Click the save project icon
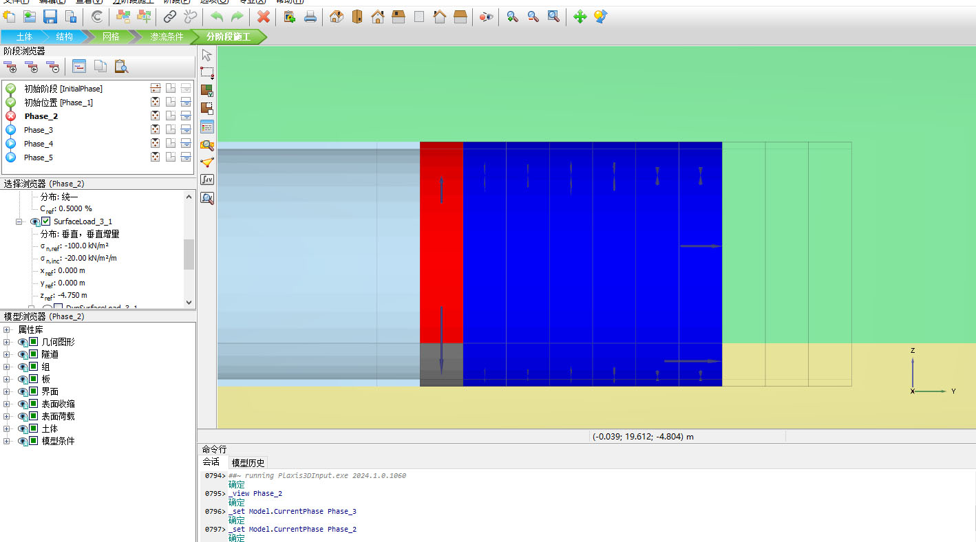Screen dimensions: 976x542 (50, 17)
